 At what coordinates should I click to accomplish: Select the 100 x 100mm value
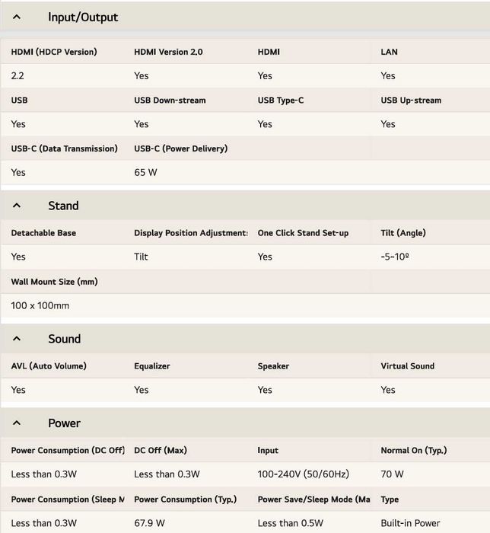40,305
